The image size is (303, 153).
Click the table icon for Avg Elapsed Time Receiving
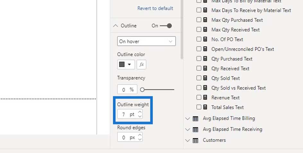pos(195,130)
